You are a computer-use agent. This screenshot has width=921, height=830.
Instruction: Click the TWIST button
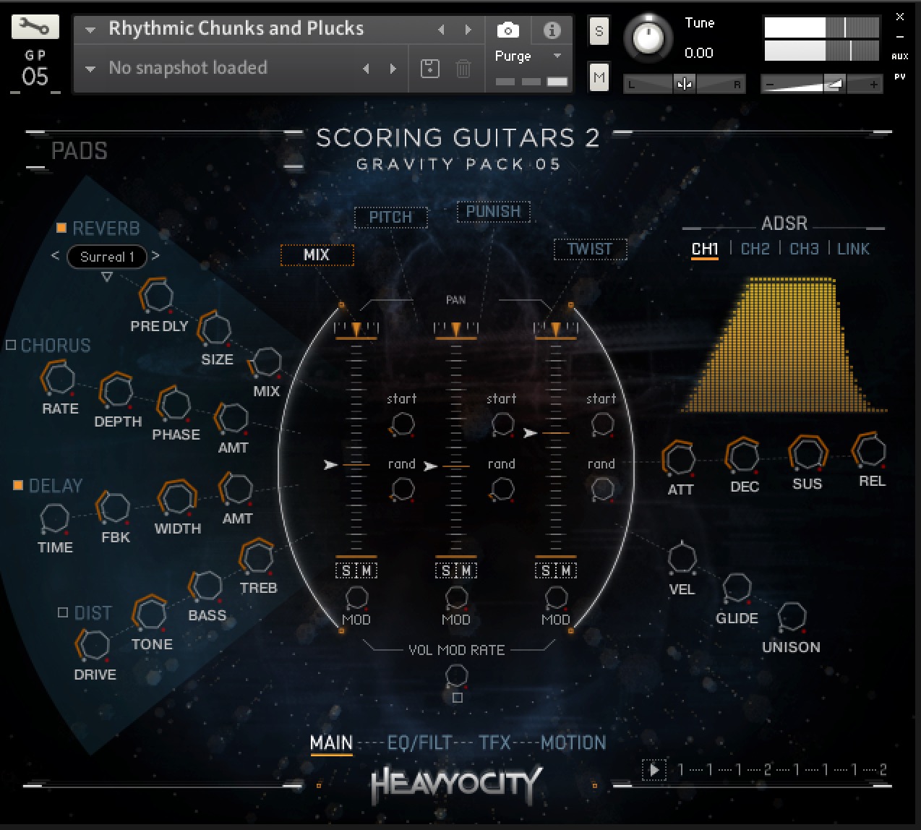(x=590, y=249)
